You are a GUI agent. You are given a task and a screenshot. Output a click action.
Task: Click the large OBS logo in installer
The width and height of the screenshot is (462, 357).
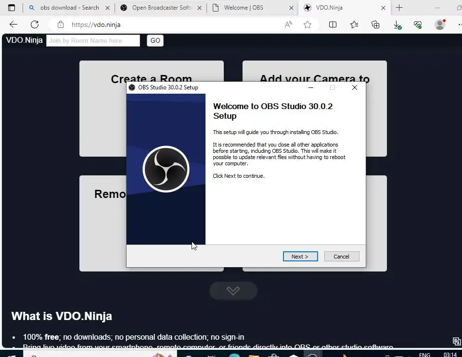(166, 169)
